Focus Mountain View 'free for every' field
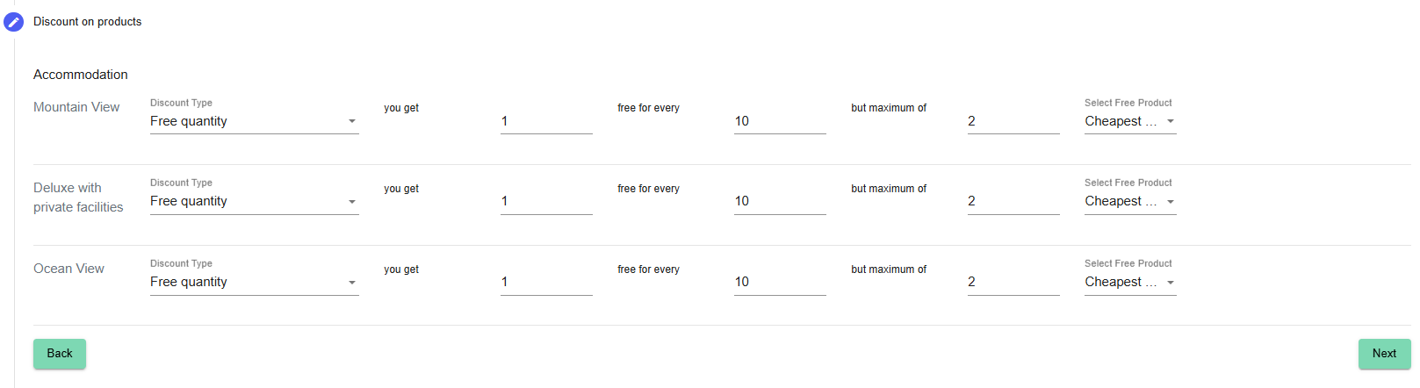1420x388 pixels. tap(780, 121)
